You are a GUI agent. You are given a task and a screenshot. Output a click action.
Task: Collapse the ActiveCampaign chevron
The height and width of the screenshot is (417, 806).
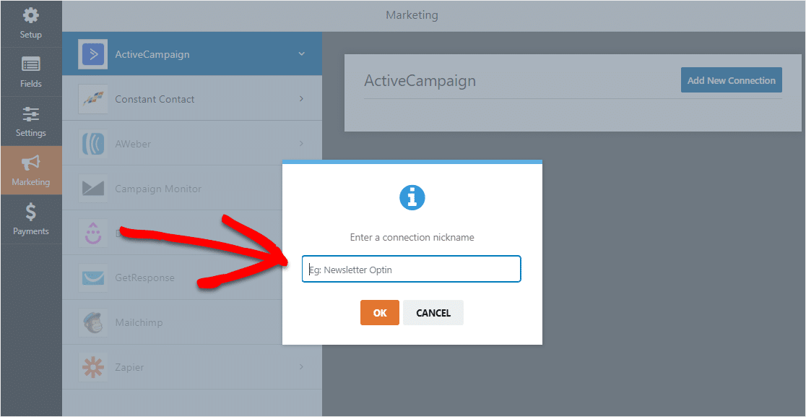point(301,54)
